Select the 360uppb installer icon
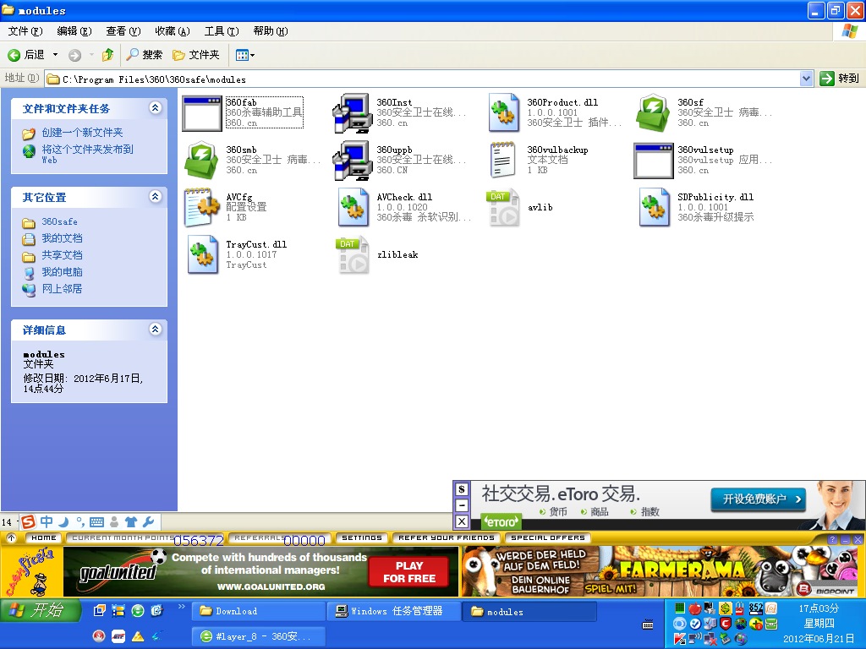866x649 pixels. tap(353, 161)
